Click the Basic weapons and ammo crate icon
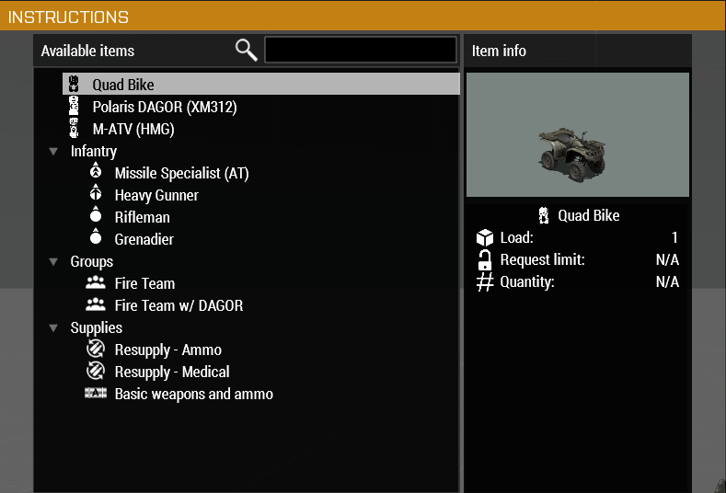Image resolution: width=726 pixels, height=493 pixels. pos(96,393)
